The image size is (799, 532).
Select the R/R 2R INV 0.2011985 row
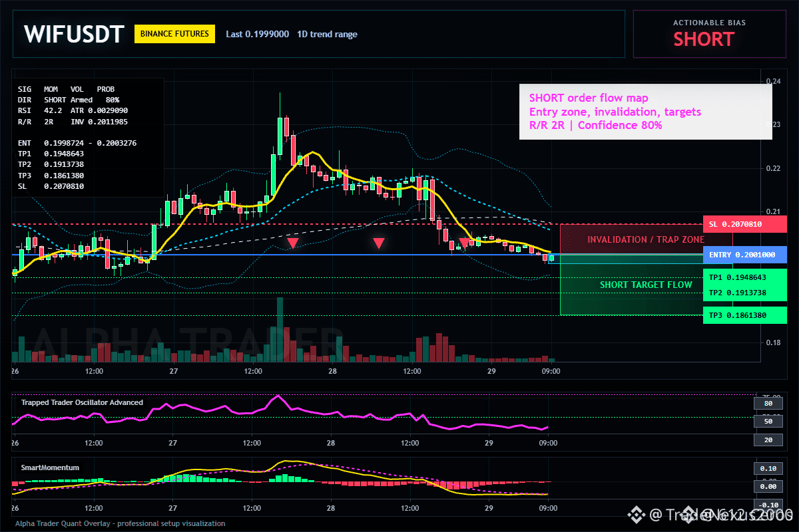(x=73, y=122)
